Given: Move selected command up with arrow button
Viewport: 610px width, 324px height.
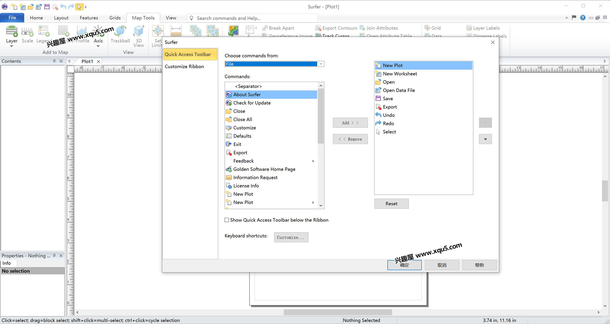Looking at the screenshot, I should [485, 123].
